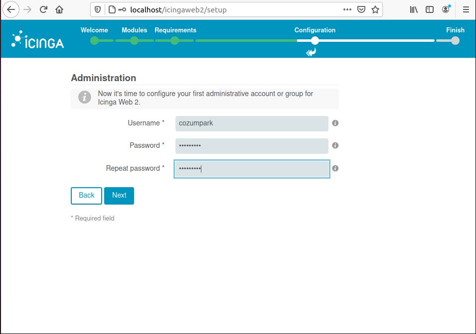Click the Back button
This screenshot has width=476, height=334.
87,196
